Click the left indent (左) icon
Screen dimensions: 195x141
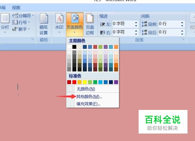coord(103,24)
